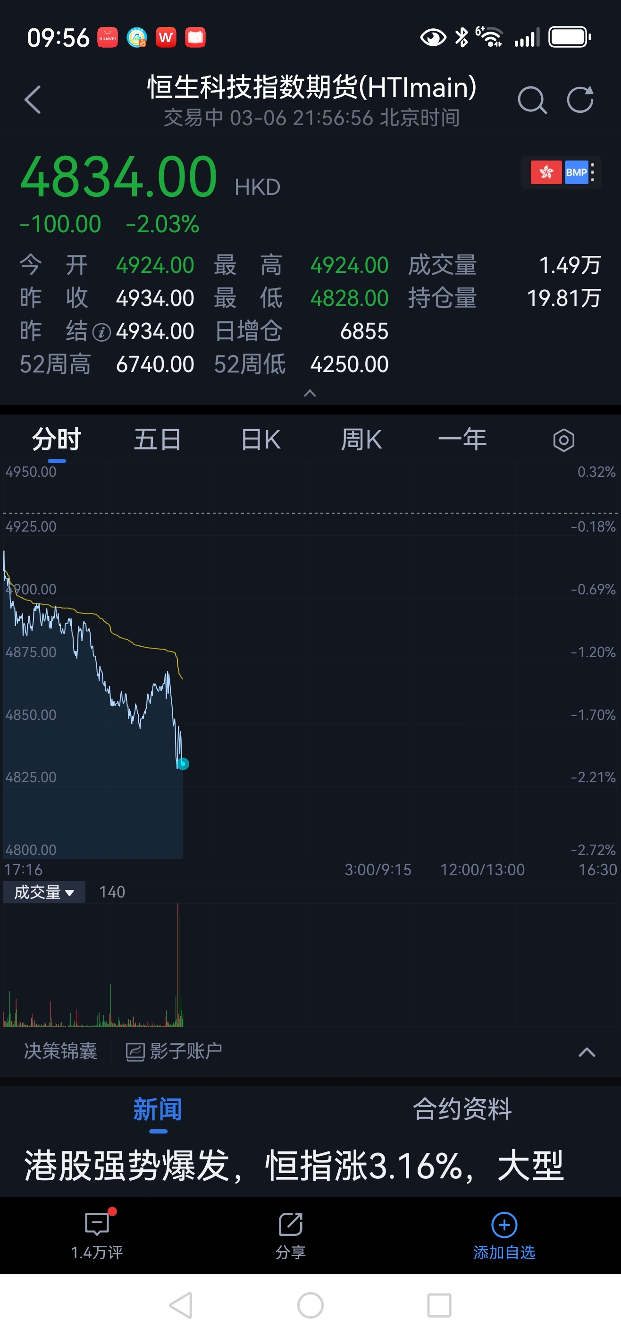This screenshot has height=1337, width=621.
Task: Open the 决策锦囊 link
Action: pos(61,1051)
